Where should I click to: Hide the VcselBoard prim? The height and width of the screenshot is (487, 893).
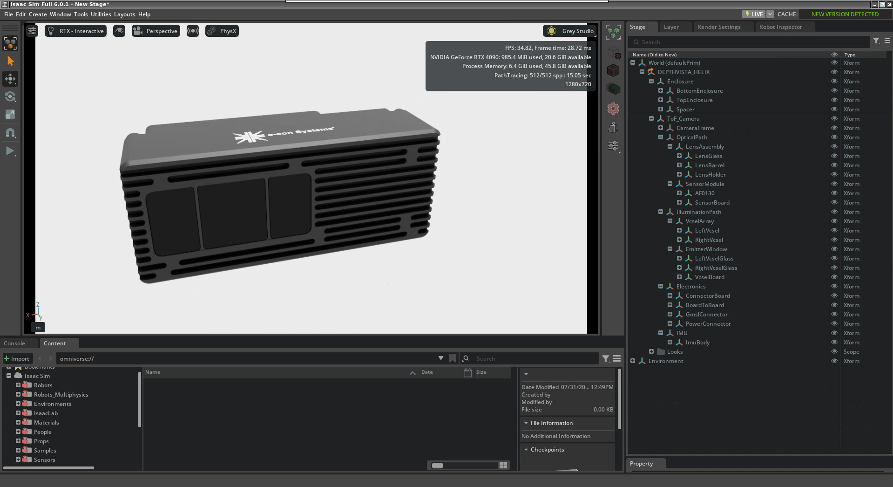tap(834, 277)
